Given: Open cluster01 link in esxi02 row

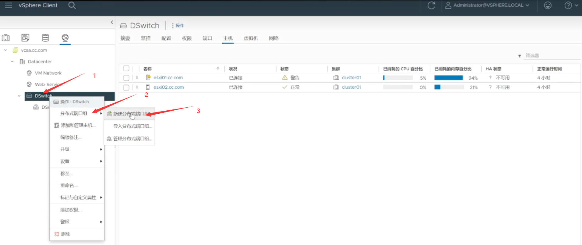Looking at the screenshot, I should [x=351, y=87].
